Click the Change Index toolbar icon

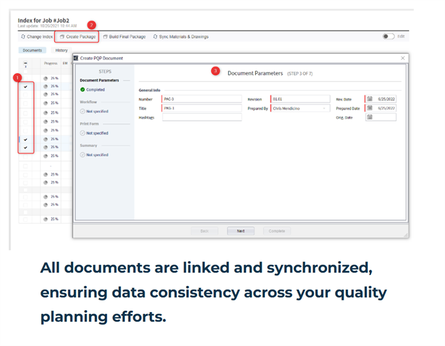[22, 37]
